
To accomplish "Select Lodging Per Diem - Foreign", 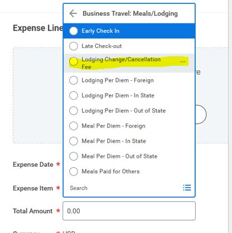I will coord(129,80).
